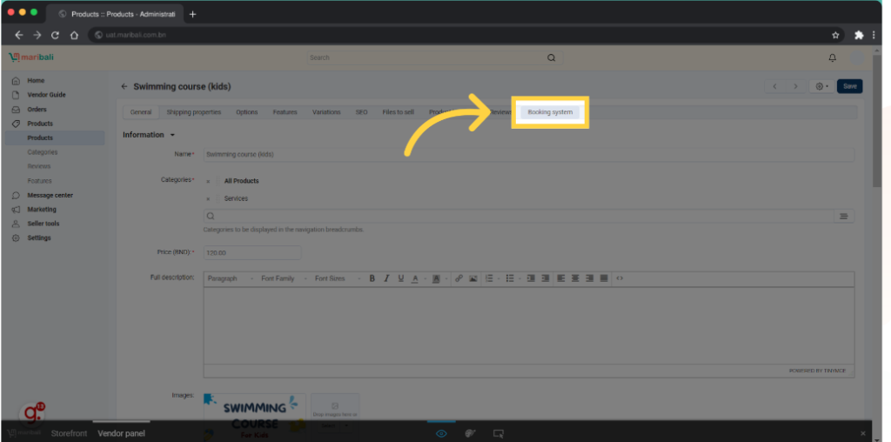The height and width of the screenshot is (442, 891).
Task: Open notifications bell icon
Action: [x=832, y=58]
